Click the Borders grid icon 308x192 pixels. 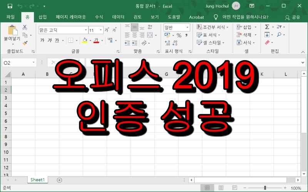[70, 41]
